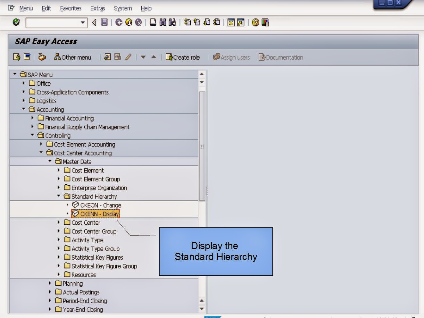Click the Previous Page icon
Screen dimensions: 424x318
[197, 22]
